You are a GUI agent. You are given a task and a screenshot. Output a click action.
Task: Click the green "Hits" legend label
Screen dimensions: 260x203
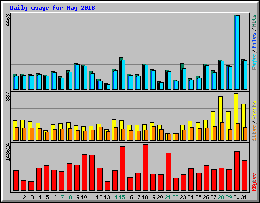click(254, 21)
